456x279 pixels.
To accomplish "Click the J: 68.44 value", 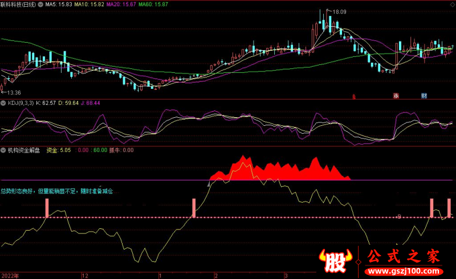I will point(91,103).
